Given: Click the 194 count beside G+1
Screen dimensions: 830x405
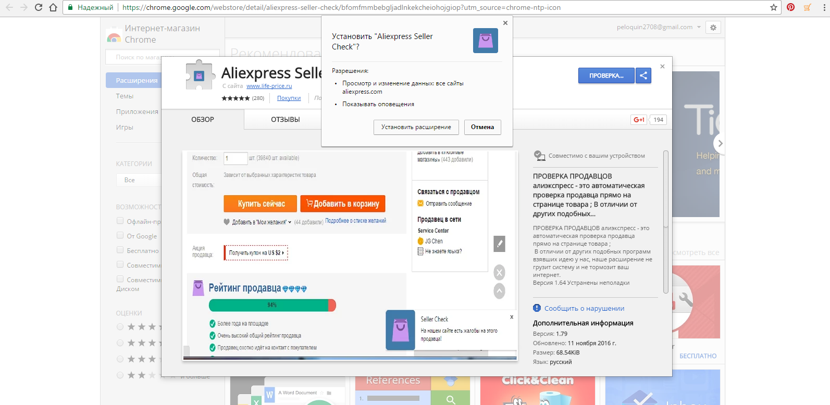Looking at the screenshot, I should [x=659, y=120].
